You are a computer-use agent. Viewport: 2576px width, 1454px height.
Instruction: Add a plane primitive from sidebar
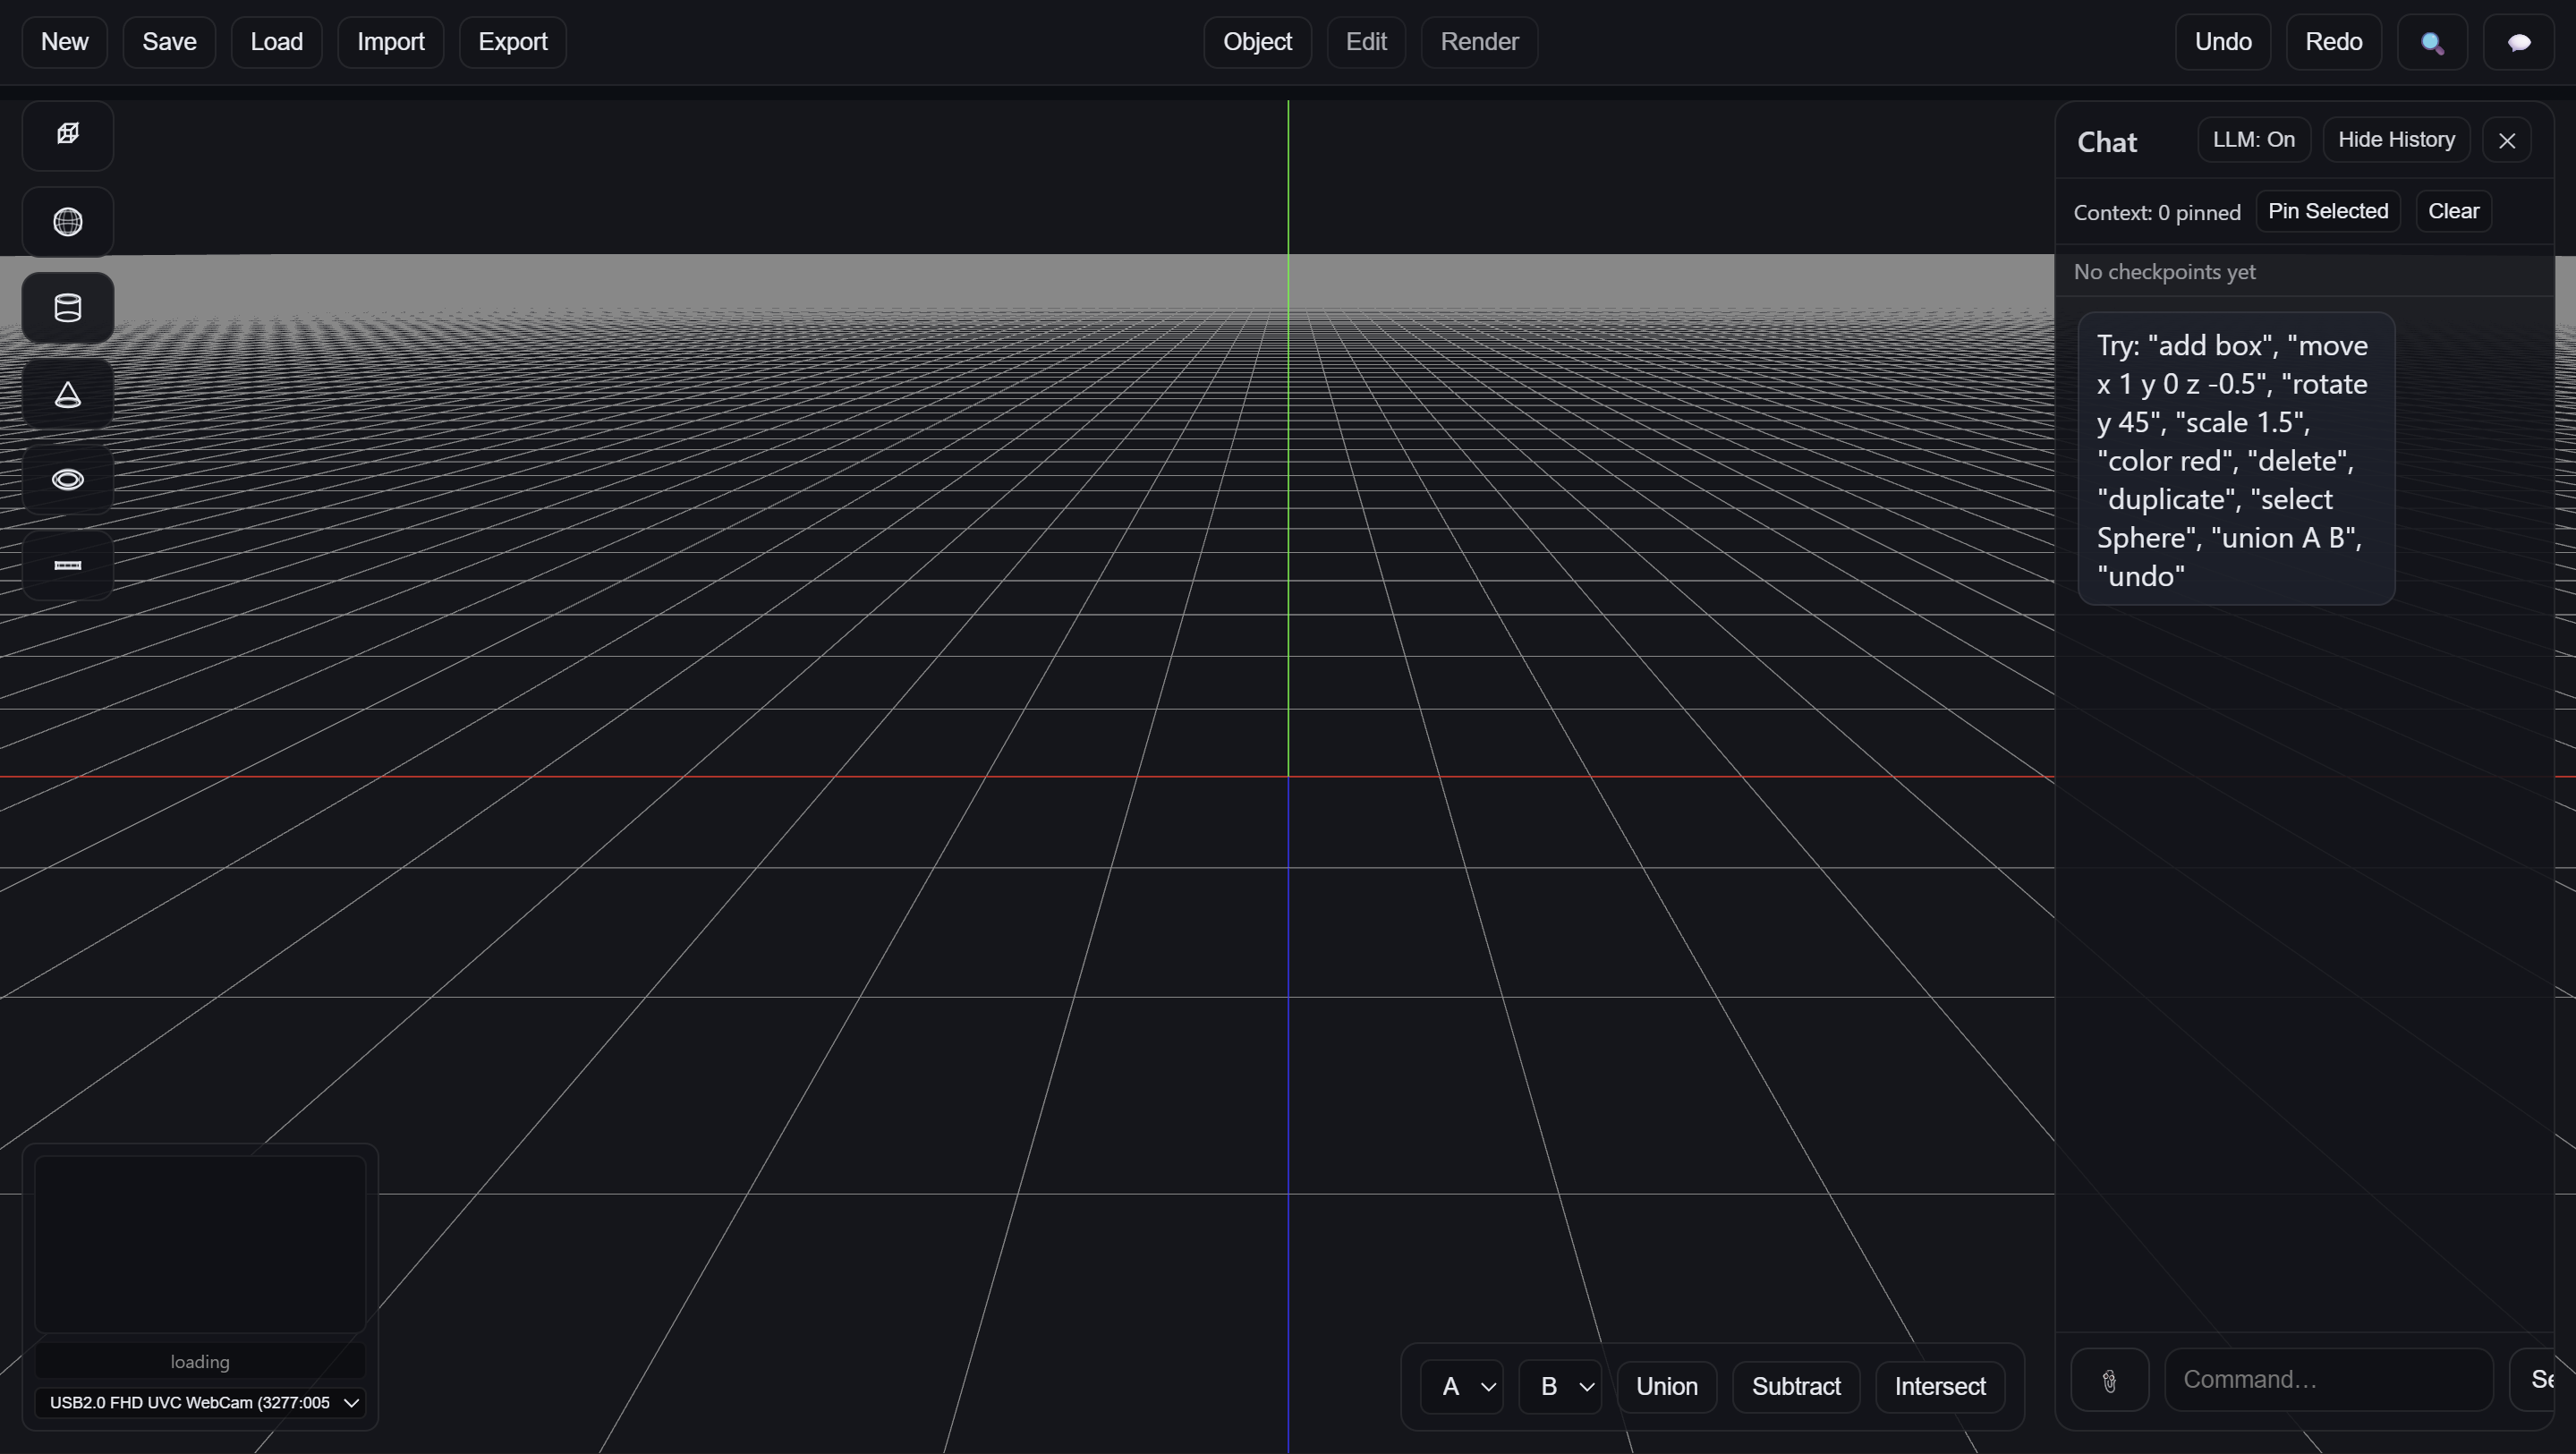(x=67, y=566)
